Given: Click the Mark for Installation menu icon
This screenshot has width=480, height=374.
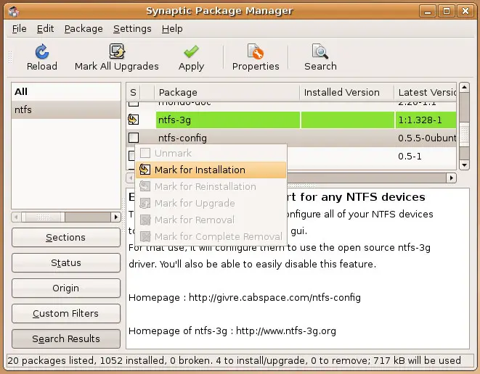Looking at the screenshot, I should 145,170.
